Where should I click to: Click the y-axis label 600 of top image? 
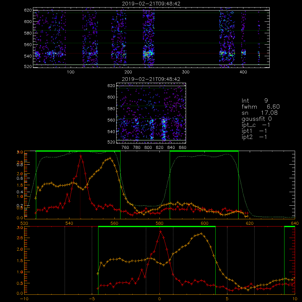pos(28,21)
